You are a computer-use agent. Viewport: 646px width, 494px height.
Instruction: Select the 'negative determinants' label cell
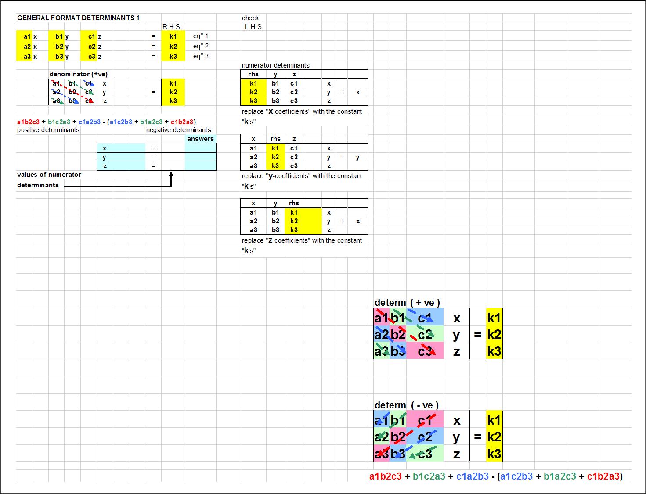(x=178, y=130)
